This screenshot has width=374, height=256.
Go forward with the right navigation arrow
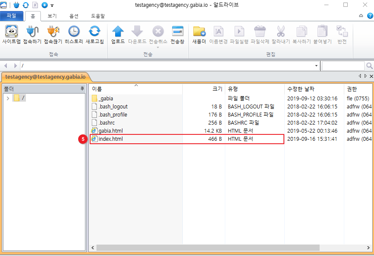pyautogui.click(x=15, y=65)
